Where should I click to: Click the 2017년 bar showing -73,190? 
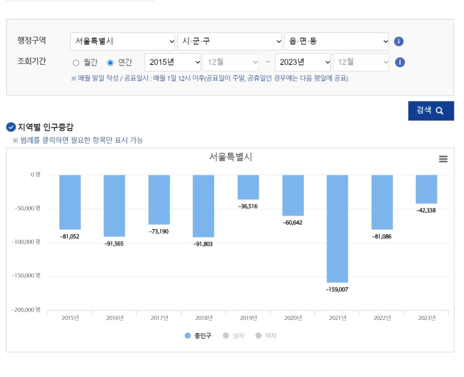[x=159, y=199]
